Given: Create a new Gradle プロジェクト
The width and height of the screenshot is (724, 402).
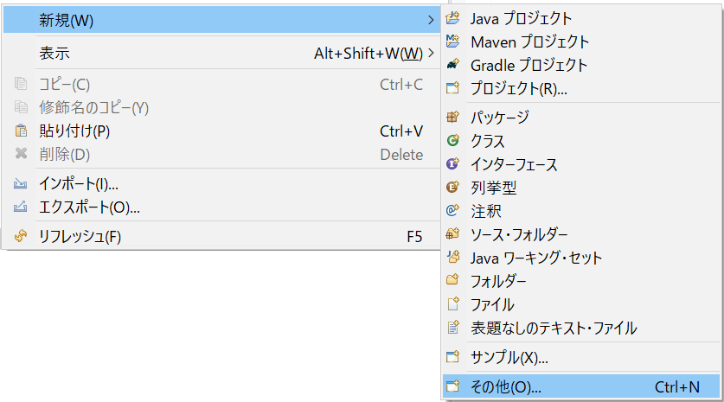Looking at the screenshot, I should click(x=581, y=65).
